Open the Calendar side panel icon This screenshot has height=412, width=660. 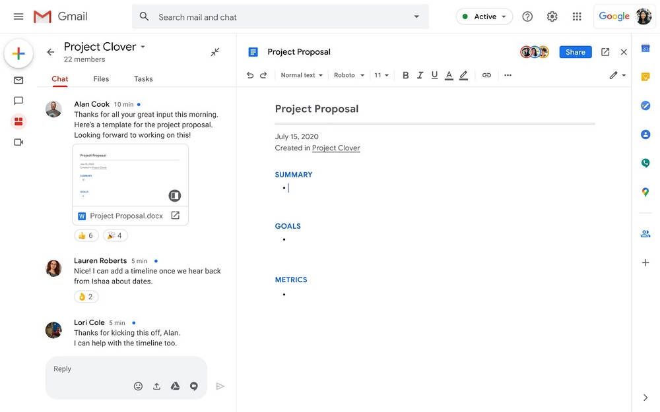point(645,48)
